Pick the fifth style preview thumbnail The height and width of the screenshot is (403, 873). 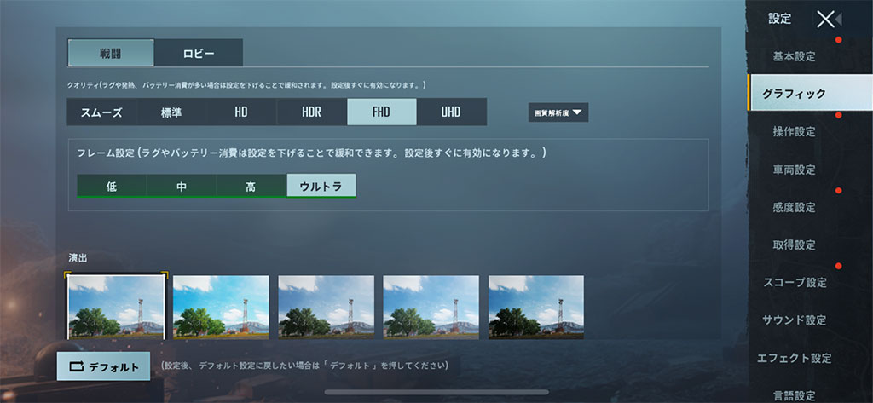tap(535, 307)
